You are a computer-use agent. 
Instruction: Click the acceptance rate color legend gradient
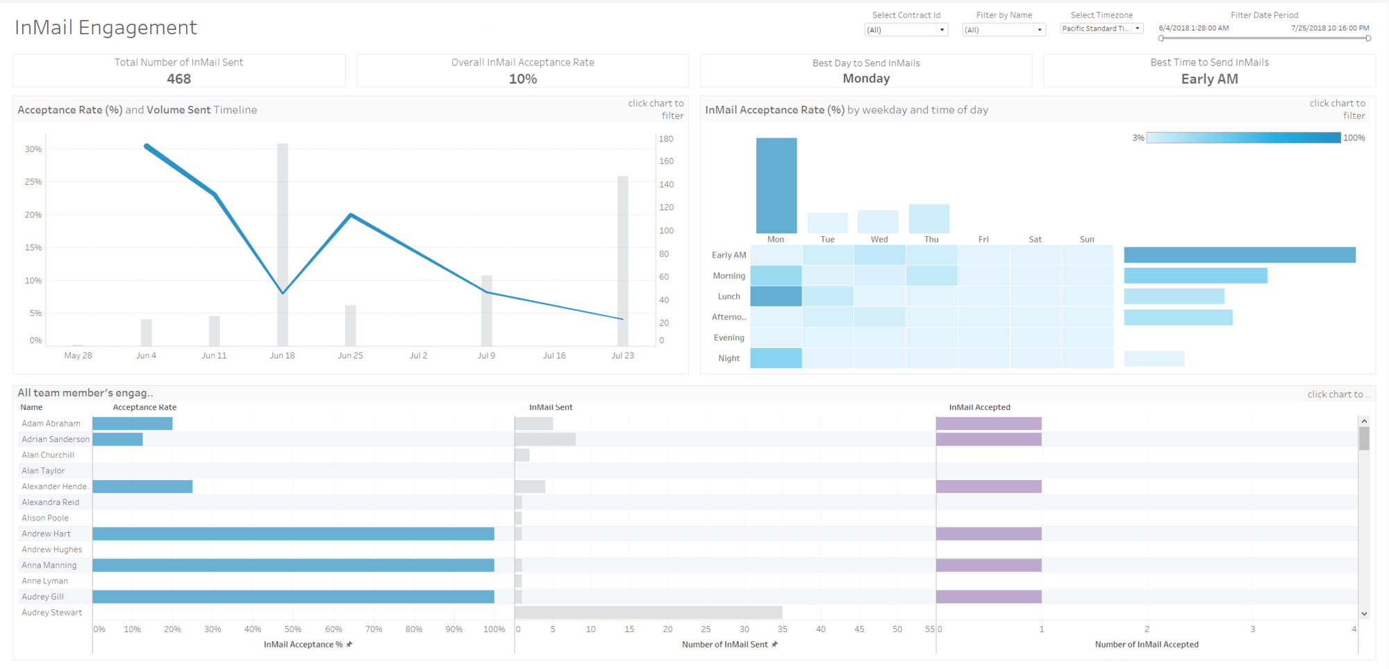click(x=1243, y=138)
